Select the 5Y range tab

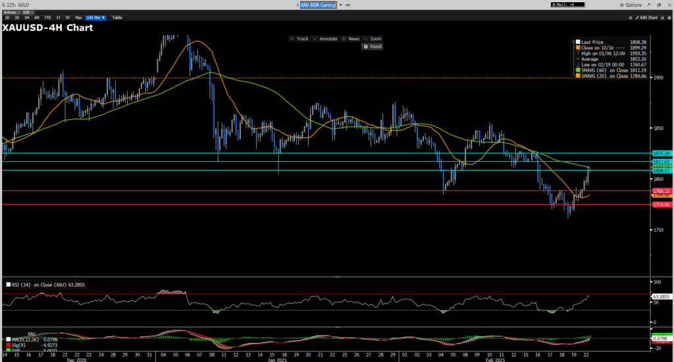[x=68, y=18]
